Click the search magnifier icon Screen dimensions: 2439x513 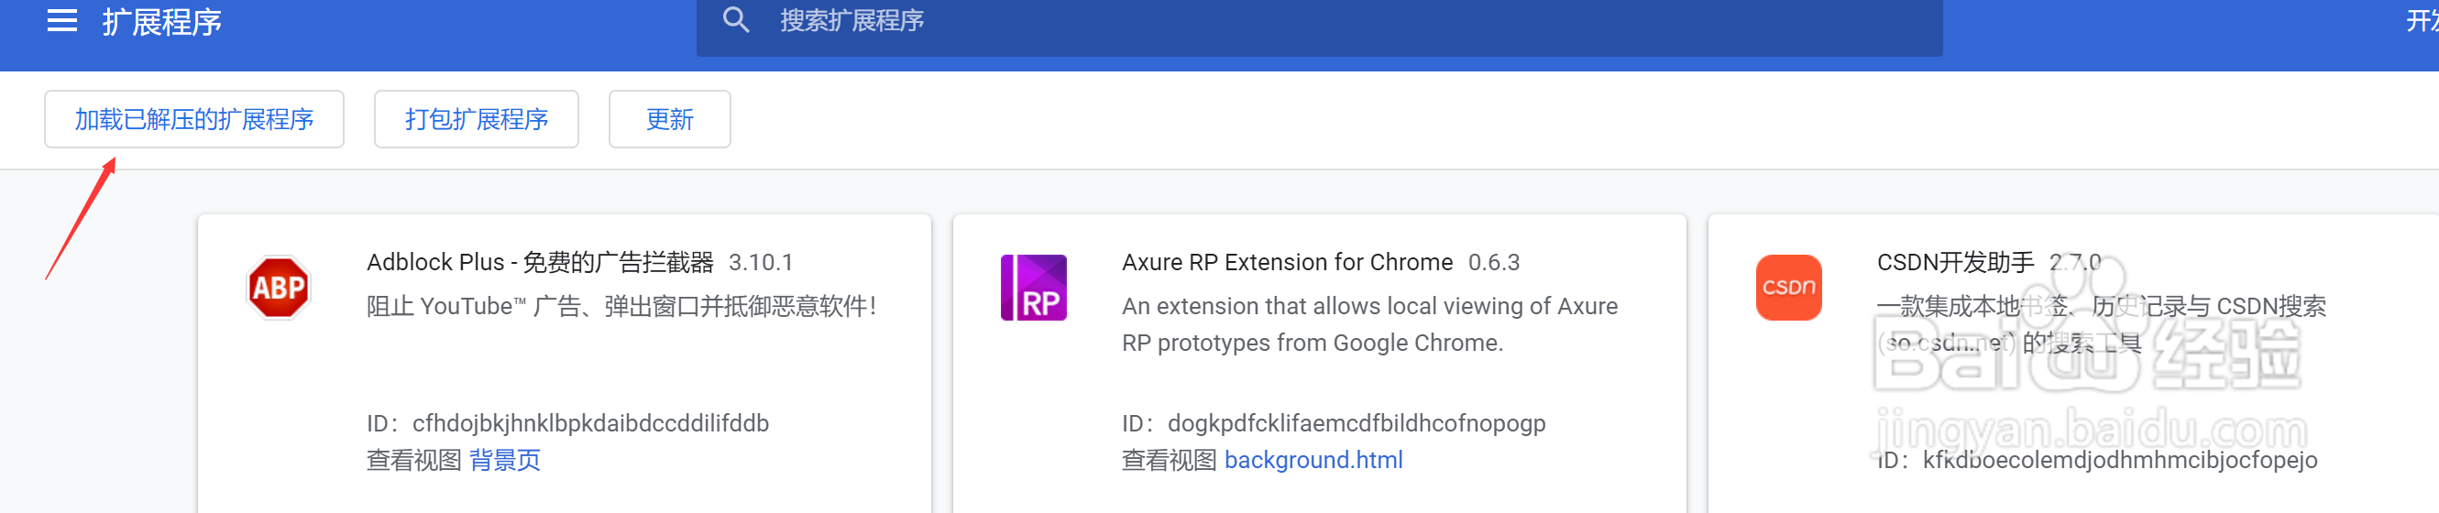pyautogui.click(x=736, y=20)
